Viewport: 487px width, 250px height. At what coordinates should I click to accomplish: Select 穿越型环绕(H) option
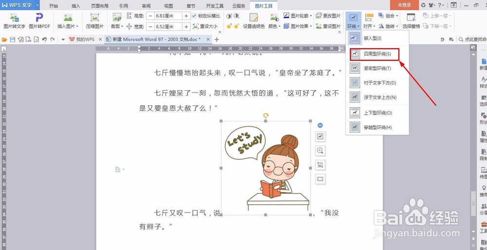point(377,127)
